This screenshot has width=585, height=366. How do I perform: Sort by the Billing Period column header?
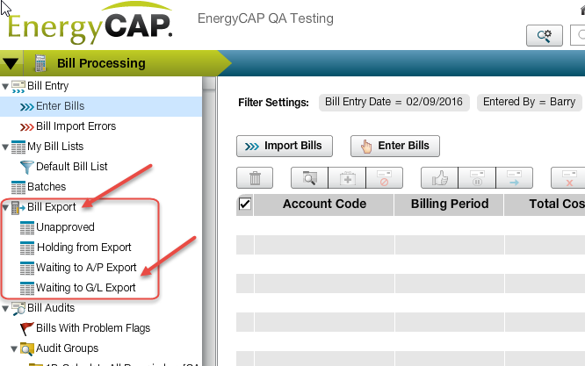(x=449, y=205)
